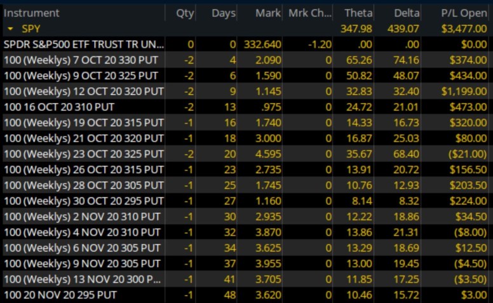Click the 12 OCT 20 320 PUT row

pos(83,91)
